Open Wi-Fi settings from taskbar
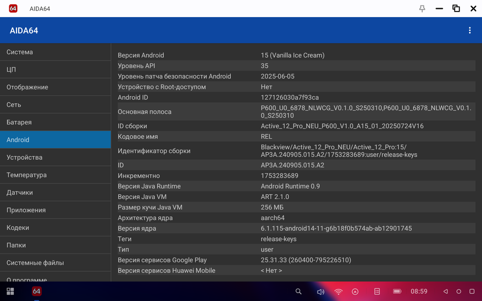482x301 pixels. click(x=339, y=292)
